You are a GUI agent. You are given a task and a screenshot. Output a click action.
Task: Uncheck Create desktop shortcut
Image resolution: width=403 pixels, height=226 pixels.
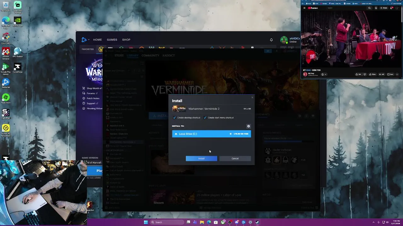pos(174,118)
